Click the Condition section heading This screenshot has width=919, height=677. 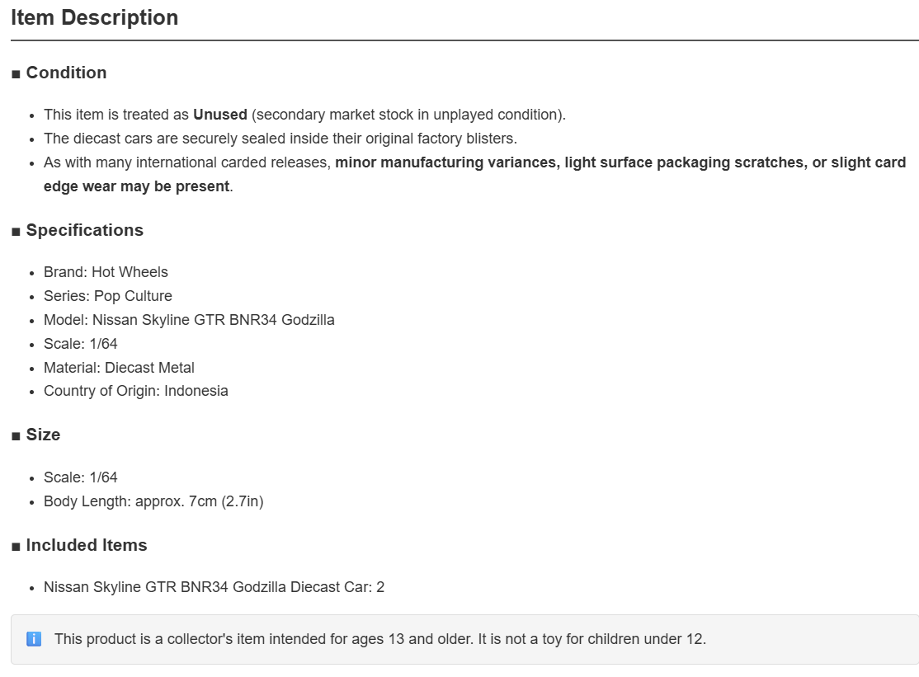(66, 73)
